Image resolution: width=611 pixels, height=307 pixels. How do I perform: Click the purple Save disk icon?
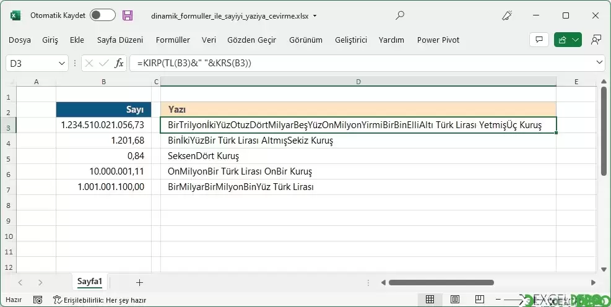tap(128, 15)
